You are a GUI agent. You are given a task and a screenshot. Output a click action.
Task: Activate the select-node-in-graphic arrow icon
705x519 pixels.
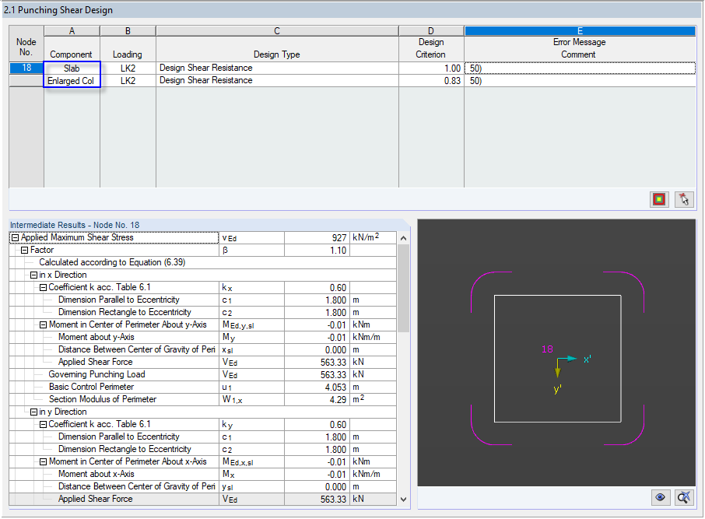click(x=683, y=199)
